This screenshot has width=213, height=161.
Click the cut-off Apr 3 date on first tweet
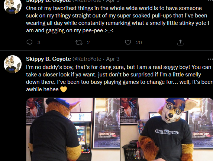113,1
